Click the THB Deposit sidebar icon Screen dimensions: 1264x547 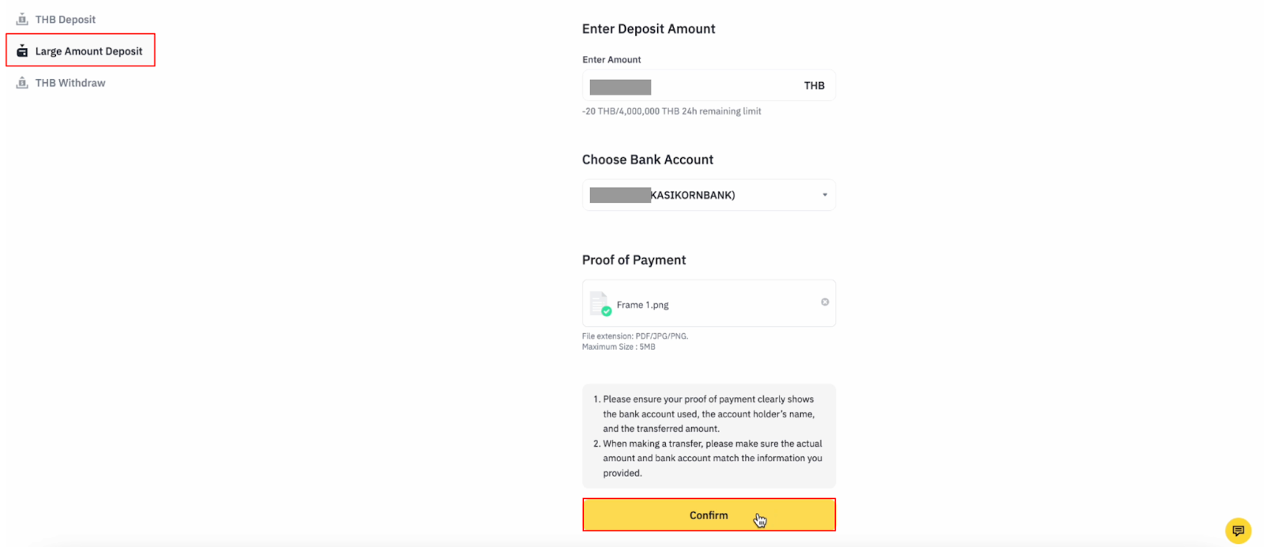[x=22, y=19]
